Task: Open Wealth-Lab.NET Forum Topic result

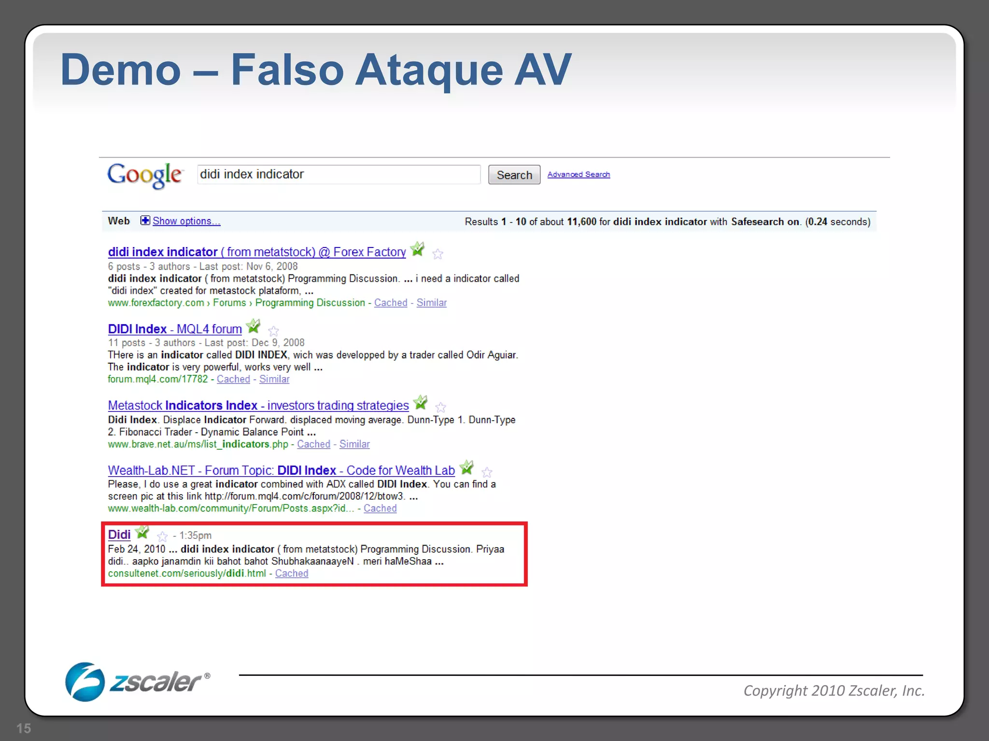Action: coord(281,470)
